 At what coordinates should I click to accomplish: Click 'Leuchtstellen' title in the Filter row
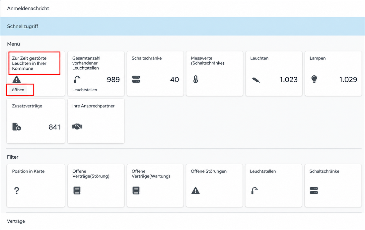[x=263, y=171]
